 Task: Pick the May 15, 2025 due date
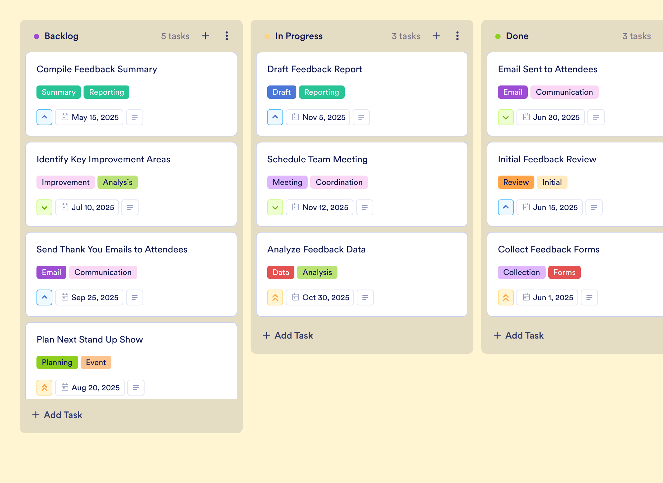89,117
